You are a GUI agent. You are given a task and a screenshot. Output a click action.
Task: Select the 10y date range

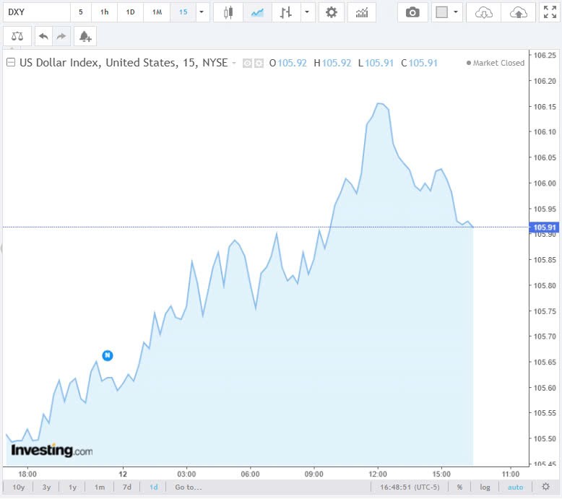(19, 487)
